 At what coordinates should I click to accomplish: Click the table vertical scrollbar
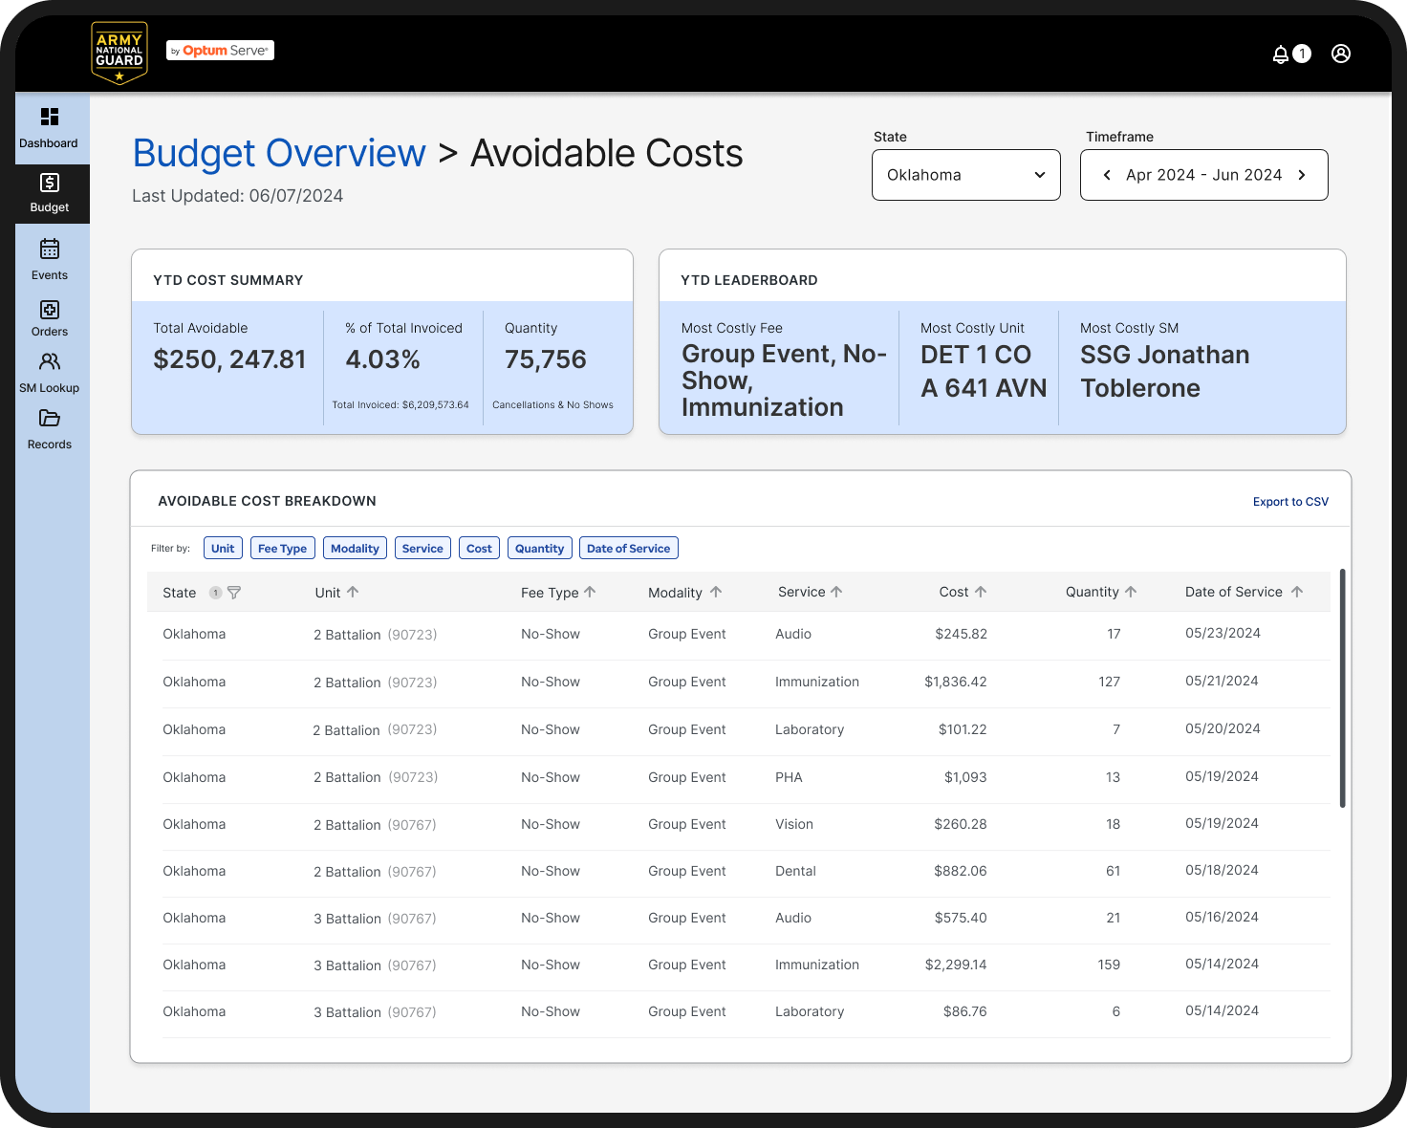pos(1343,688)
